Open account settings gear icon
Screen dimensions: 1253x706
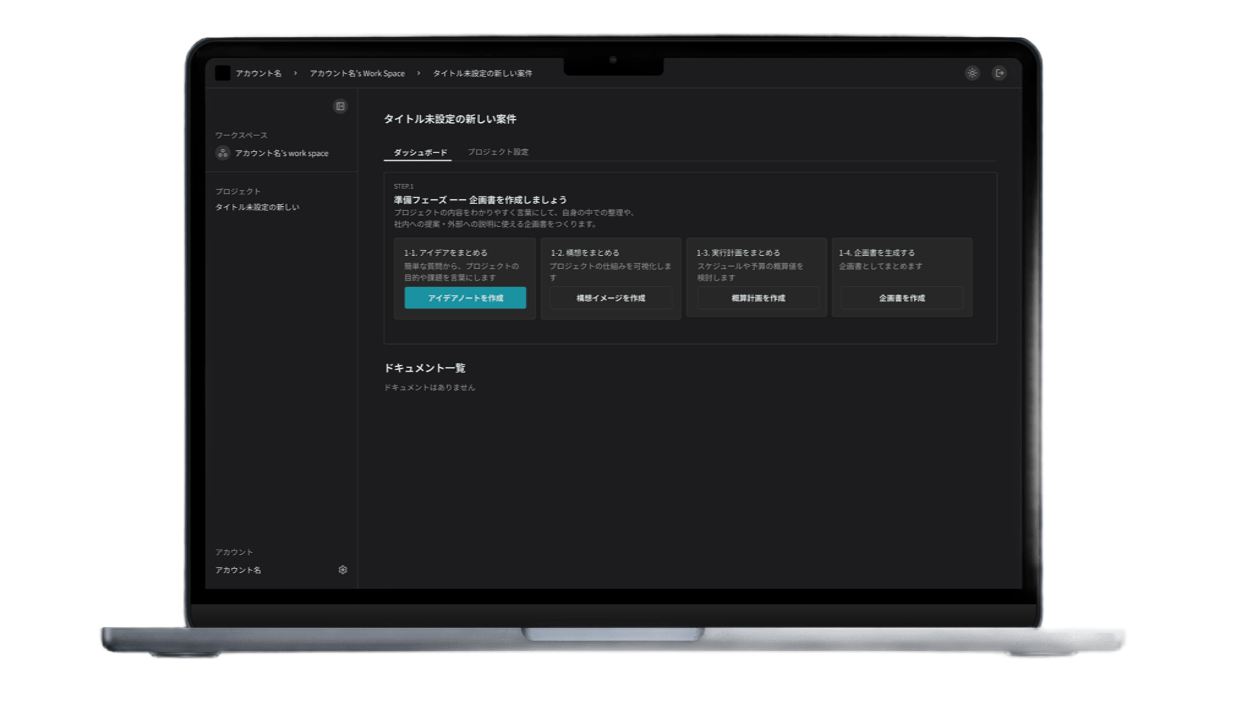click(343, 570)
